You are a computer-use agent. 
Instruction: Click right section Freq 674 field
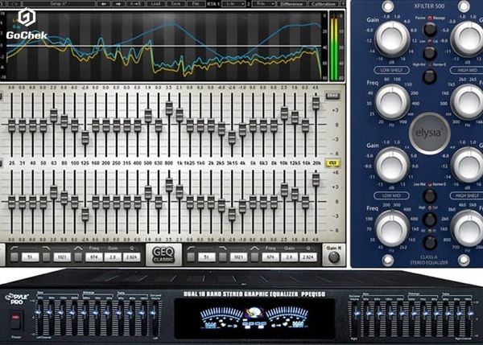click(270, 257)
